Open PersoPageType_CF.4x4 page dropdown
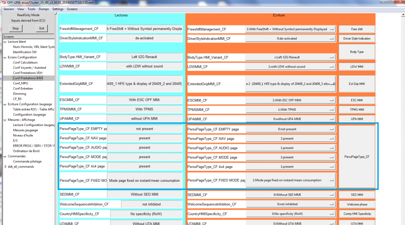Viewport: 405px width, 225px height. click(x=290, y=167)
